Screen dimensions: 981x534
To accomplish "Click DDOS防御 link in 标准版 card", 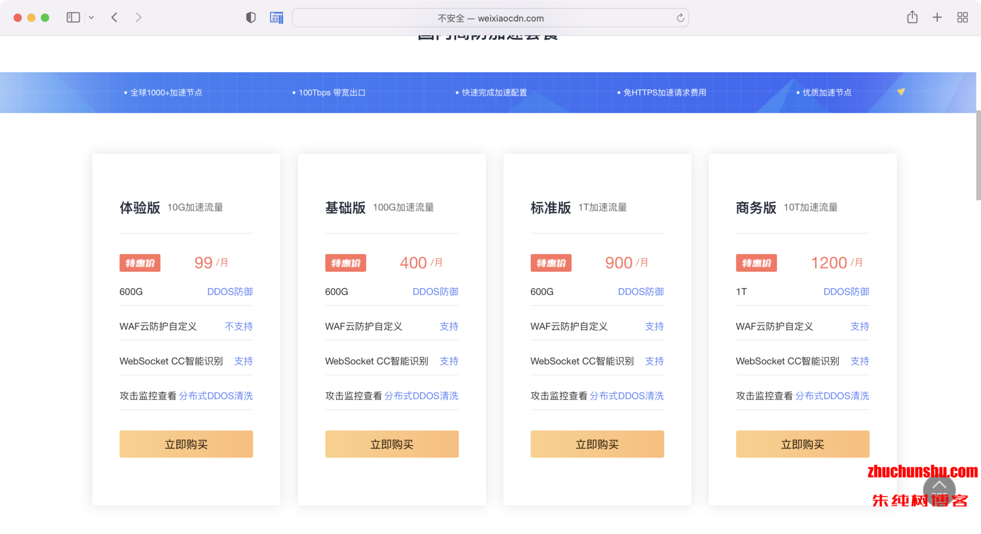I will pyautogui.click(x=641, y=292).
